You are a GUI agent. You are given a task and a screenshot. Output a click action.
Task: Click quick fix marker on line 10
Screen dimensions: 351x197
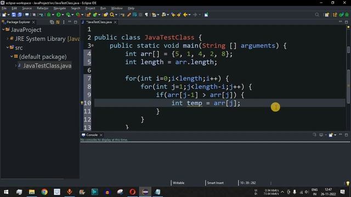pos(82,103)
